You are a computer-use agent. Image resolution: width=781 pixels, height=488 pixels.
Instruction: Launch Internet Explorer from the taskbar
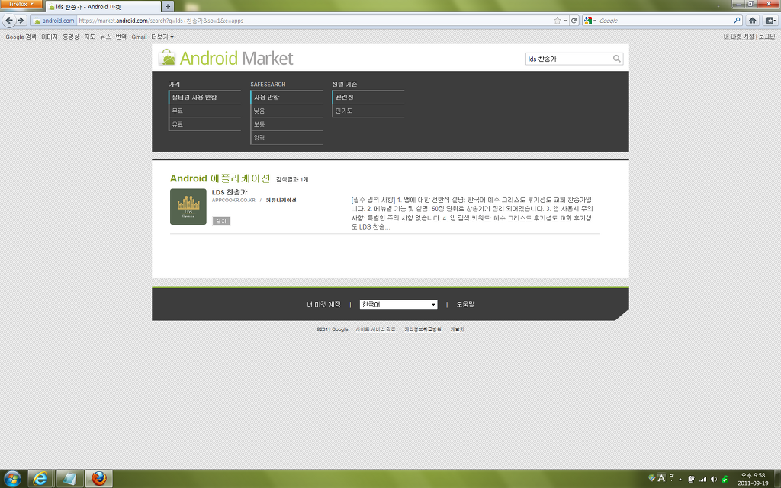click(x=40, y=479)
